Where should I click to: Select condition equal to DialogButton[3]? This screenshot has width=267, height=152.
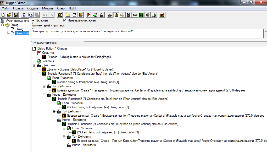click(108, 132)
